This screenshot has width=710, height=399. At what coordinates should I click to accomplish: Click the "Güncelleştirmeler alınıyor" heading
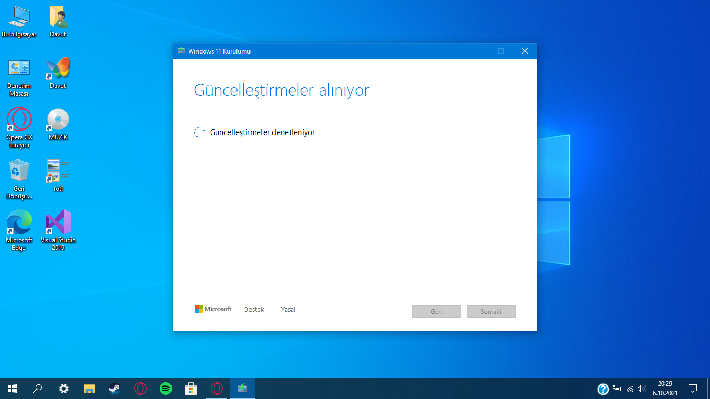pyautogui.click(x=282, y=90)
